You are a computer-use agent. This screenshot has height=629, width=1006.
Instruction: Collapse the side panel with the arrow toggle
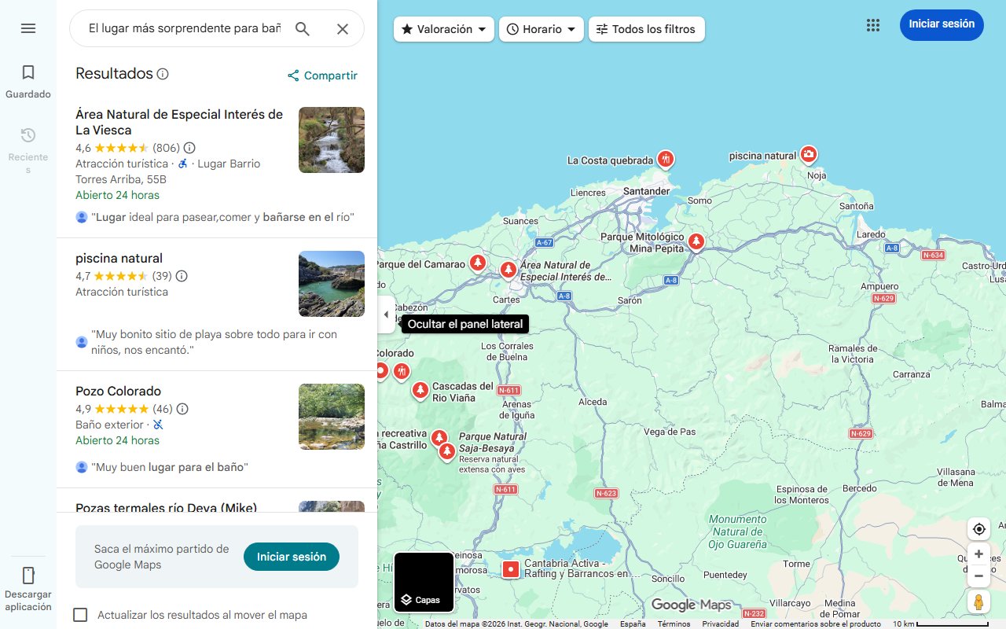click(x=386, y=314)
